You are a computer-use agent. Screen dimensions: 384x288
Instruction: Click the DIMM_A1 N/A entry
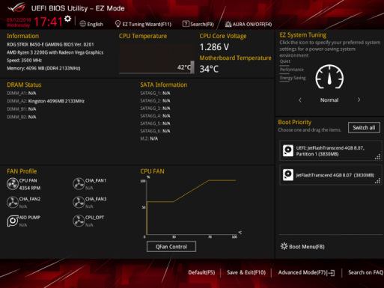coord(22,94)
